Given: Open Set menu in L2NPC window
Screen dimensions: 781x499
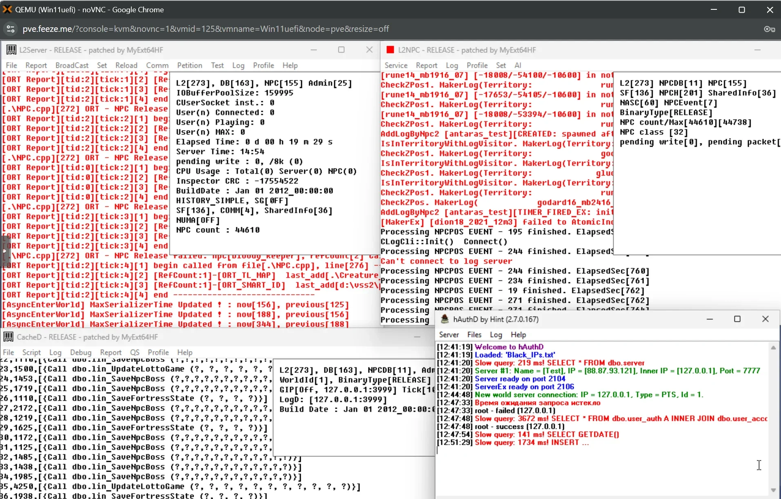Looking at the screenshot, I should tap(501, 65).
